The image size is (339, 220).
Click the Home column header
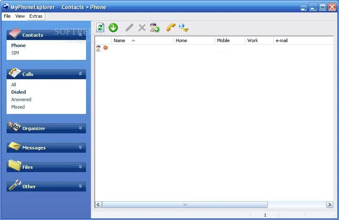[x=194, y=40]
